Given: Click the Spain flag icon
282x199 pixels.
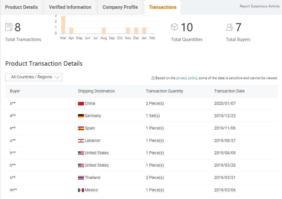Looking at the screenshot, I should click(81, 128).
